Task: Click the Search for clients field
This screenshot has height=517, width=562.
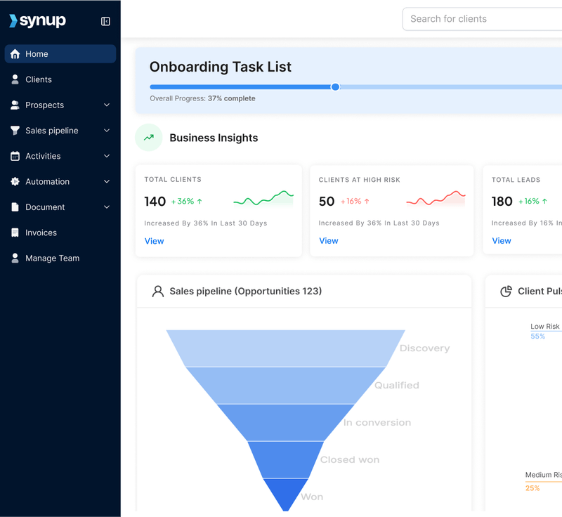Action: point(482,19)
